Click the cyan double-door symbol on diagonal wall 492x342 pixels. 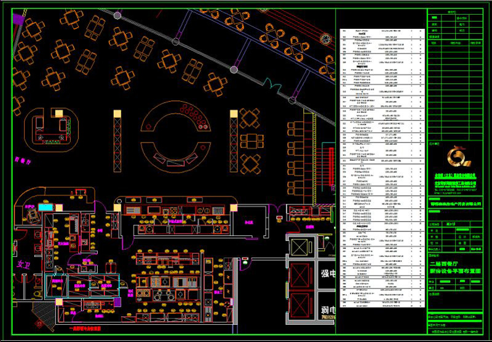[x=269, y=83]
